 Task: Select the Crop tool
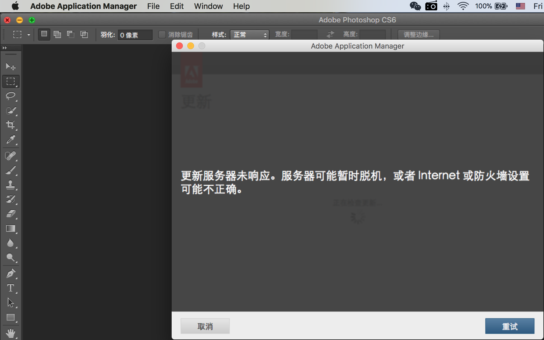pyautogui.click(x=11, y=124)
